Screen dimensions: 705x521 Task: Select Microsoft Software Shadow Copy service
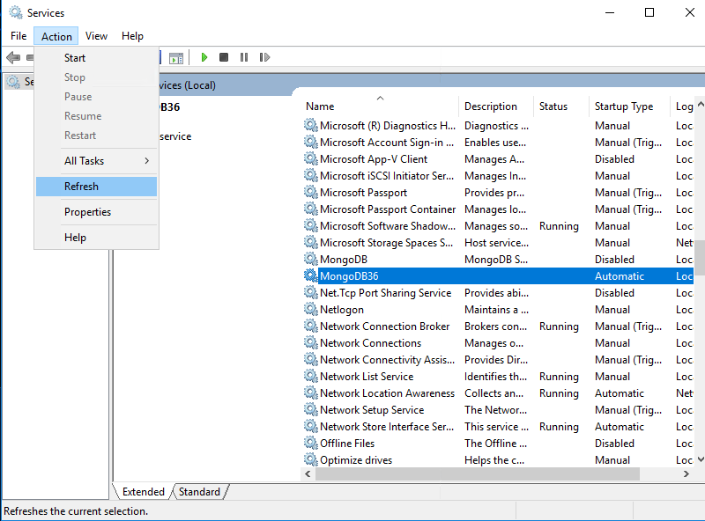pos(498,226)
